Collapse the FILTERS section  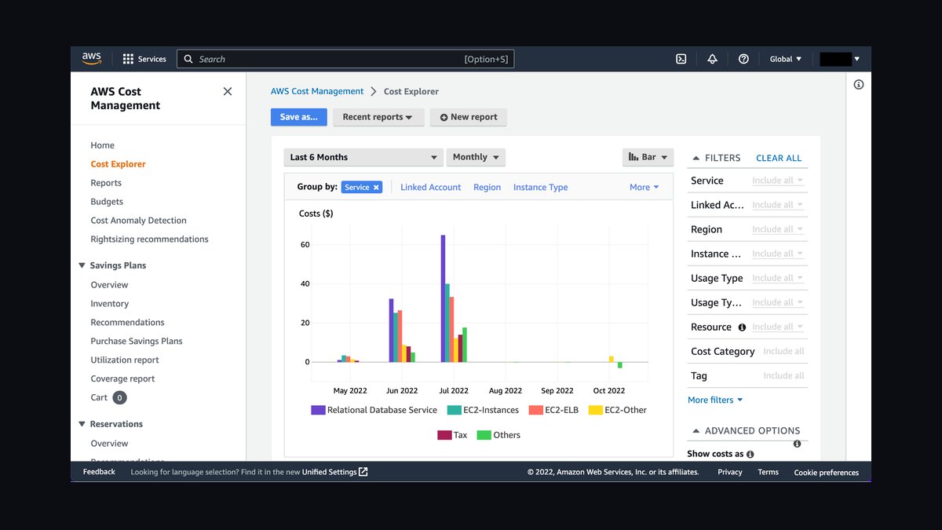[696, 158]
